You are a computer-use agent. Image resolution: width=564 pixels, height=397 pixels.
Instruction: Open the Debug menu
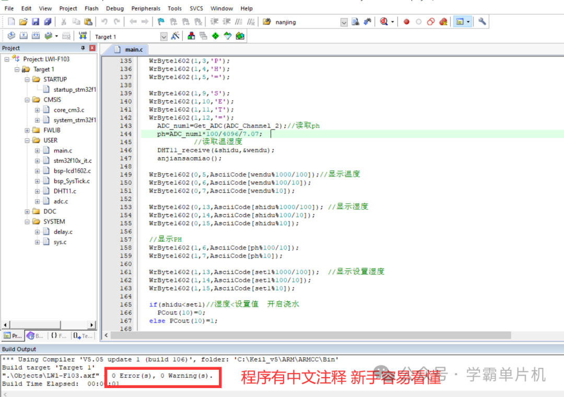[115, 8]
